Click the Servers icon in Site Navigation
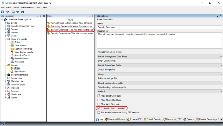This screenshot has width=223, height=126. point(9,29)
